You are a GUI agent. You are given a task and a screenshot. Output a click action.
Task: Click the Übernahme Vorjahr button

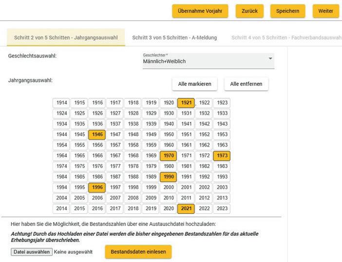pyautogui.click(x=200, y=11)
